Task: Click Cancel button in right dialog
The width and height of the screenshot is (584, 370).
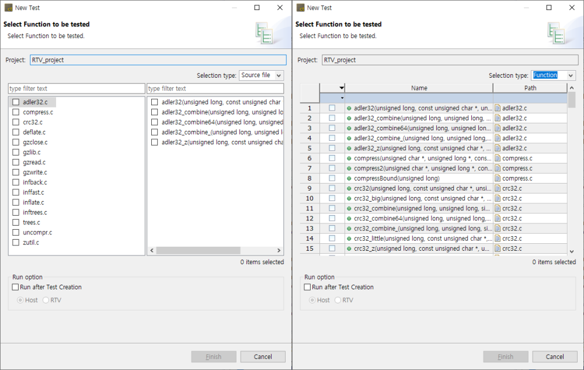Action: (555, 357)
